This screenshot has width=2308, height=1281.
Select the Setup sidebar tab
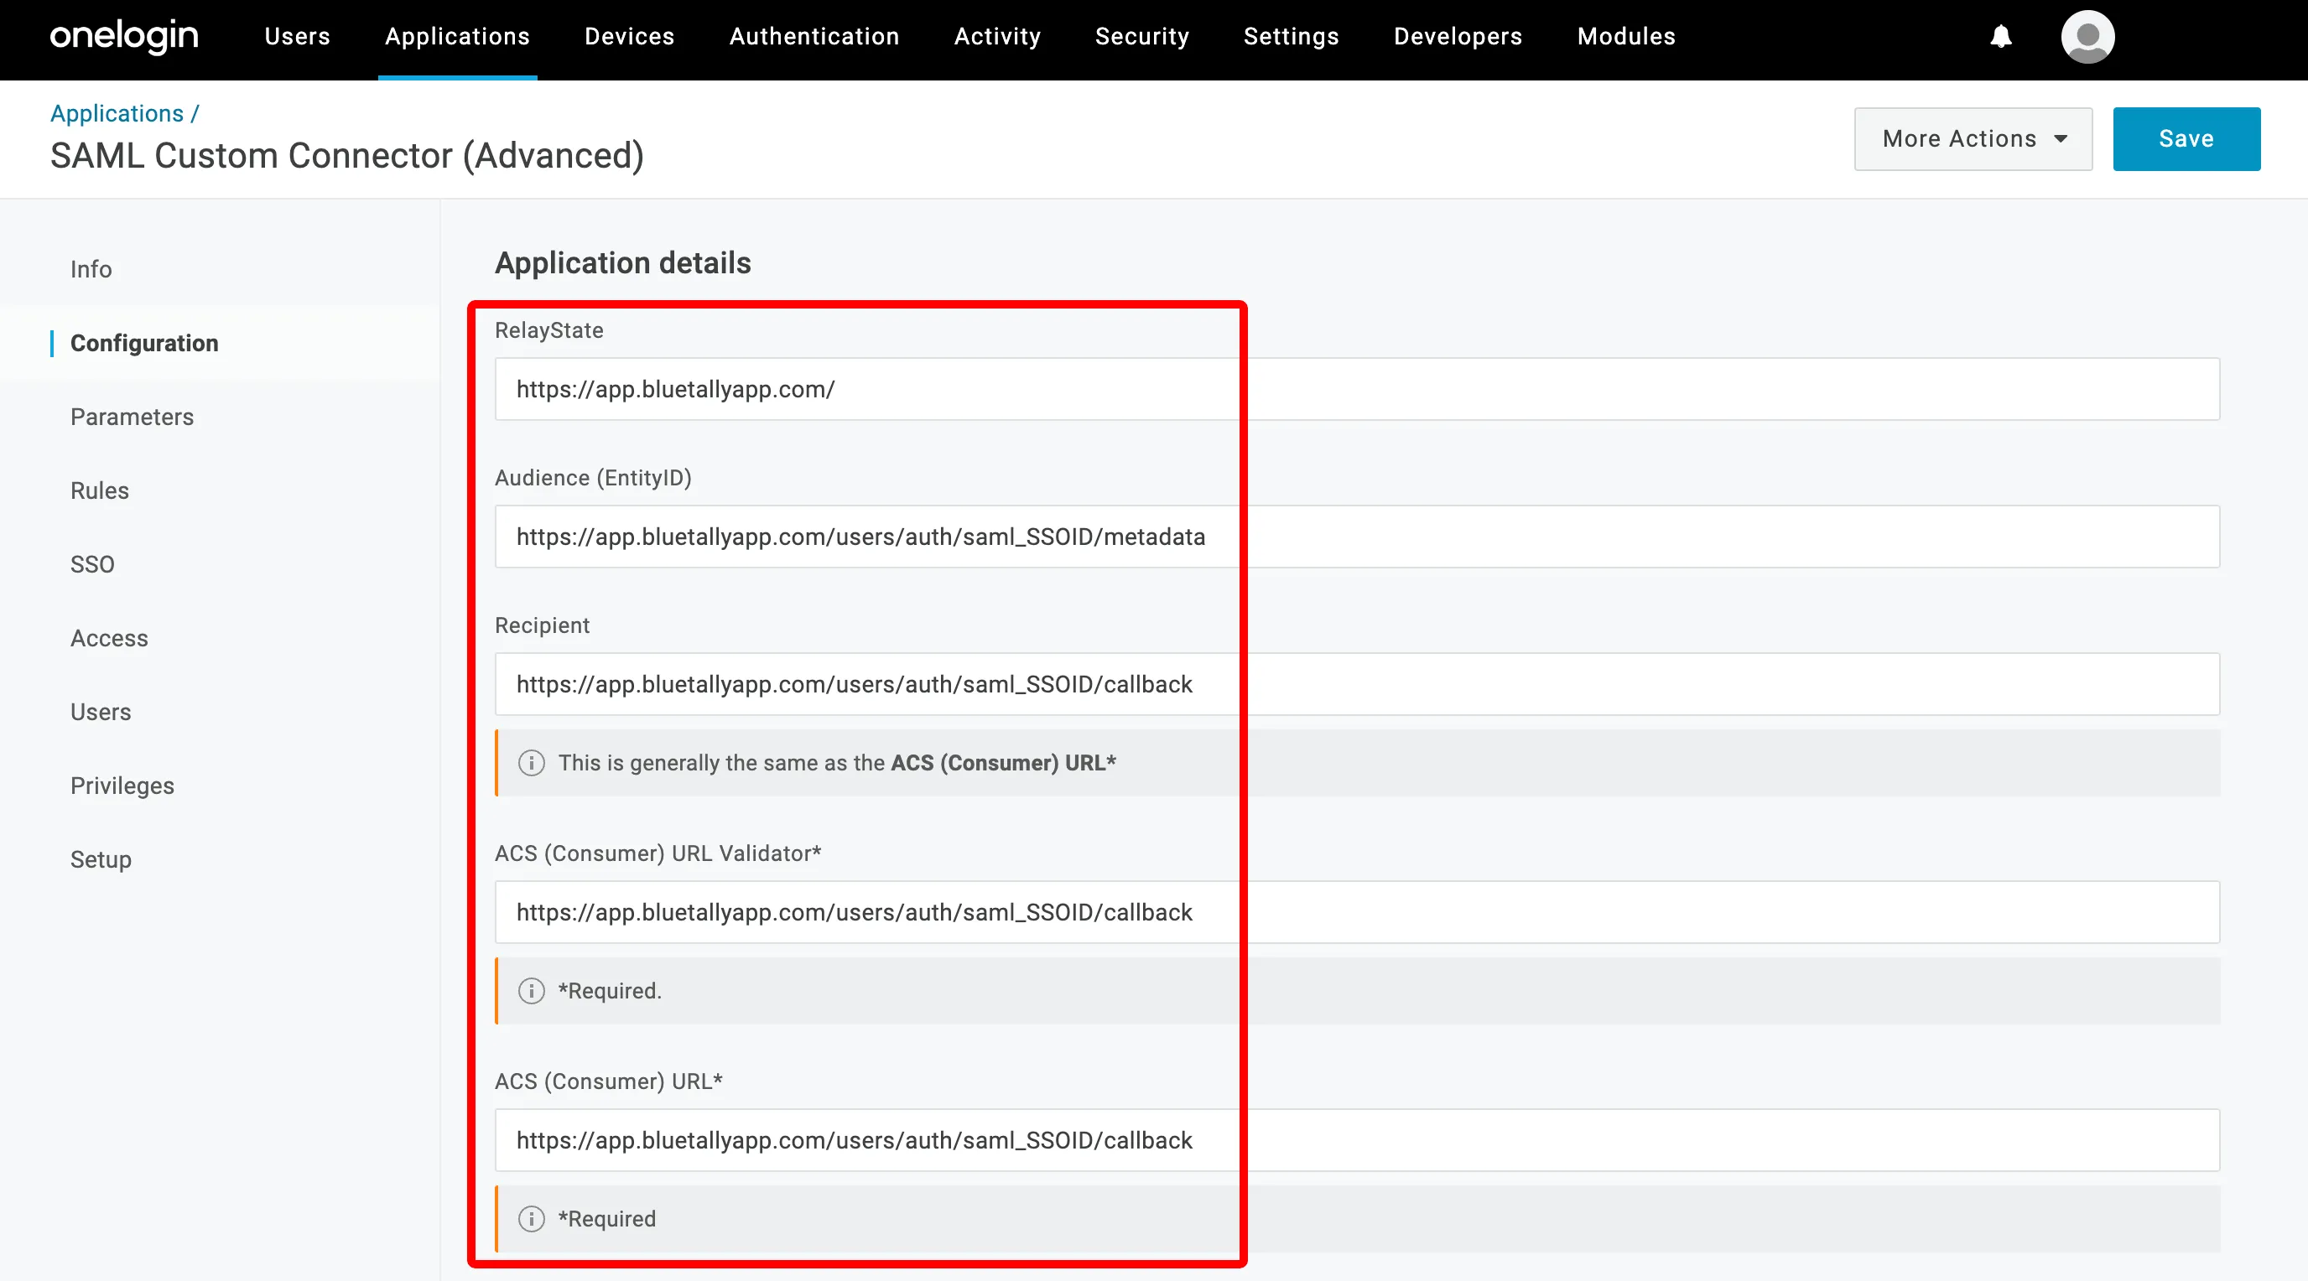pos(101,860)
